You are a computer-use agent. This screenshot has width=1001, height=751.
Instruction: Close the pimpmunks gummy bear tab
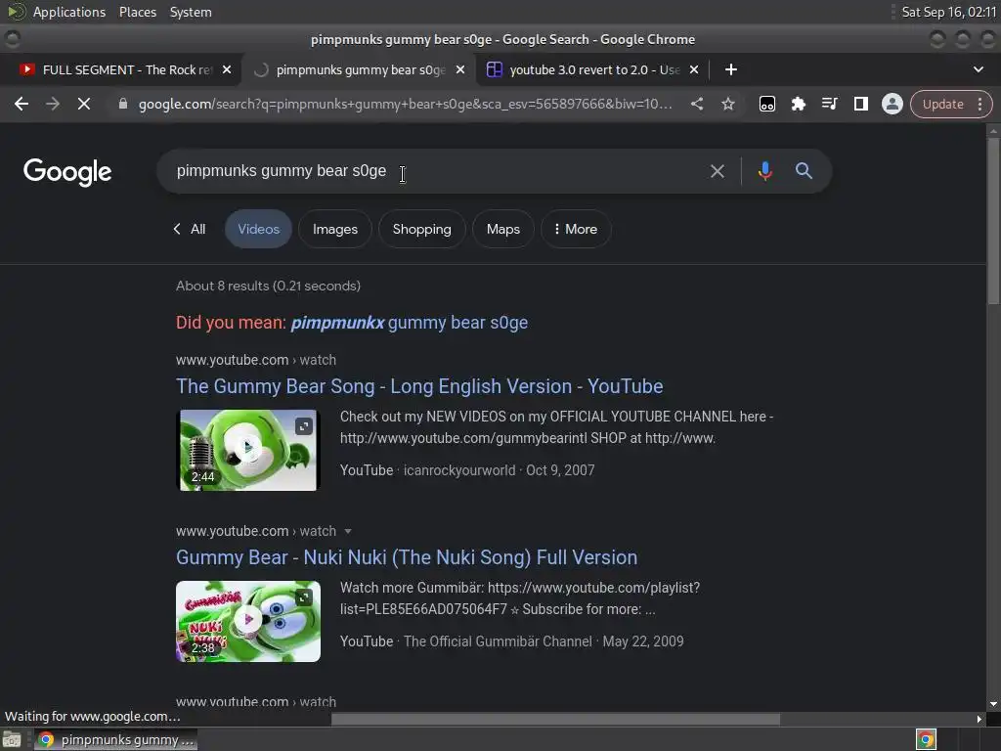tap(460, 69)
